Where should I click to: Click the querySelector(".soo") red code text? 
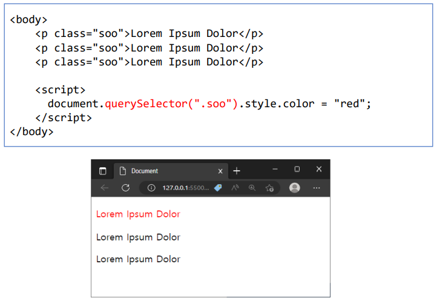point(171,104)
